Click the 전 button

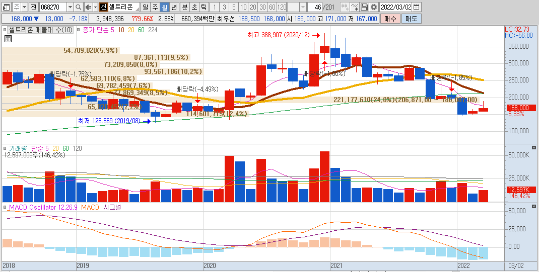click(33, 7)
